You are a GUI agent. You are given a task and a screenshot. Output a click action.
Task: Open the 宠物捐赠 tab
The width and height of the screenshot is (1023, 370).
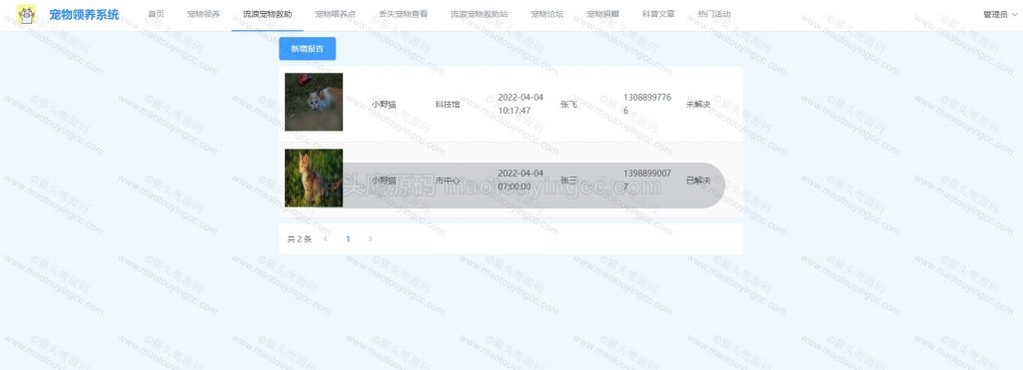click(602, 14)
